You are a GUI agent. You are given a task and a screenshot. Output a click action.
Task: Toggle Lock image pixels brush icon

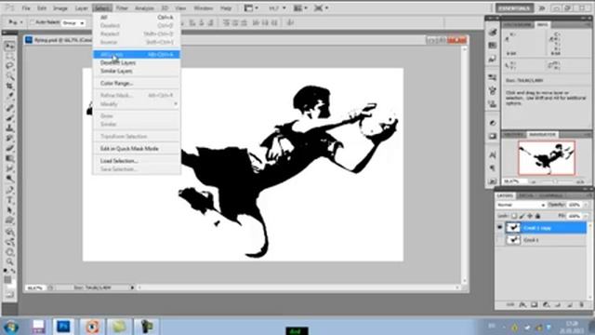click(522, 216)
